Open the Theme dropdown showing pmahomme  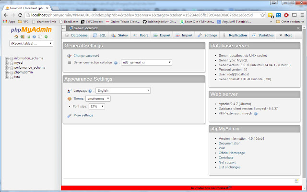click(x=98, y=98)
